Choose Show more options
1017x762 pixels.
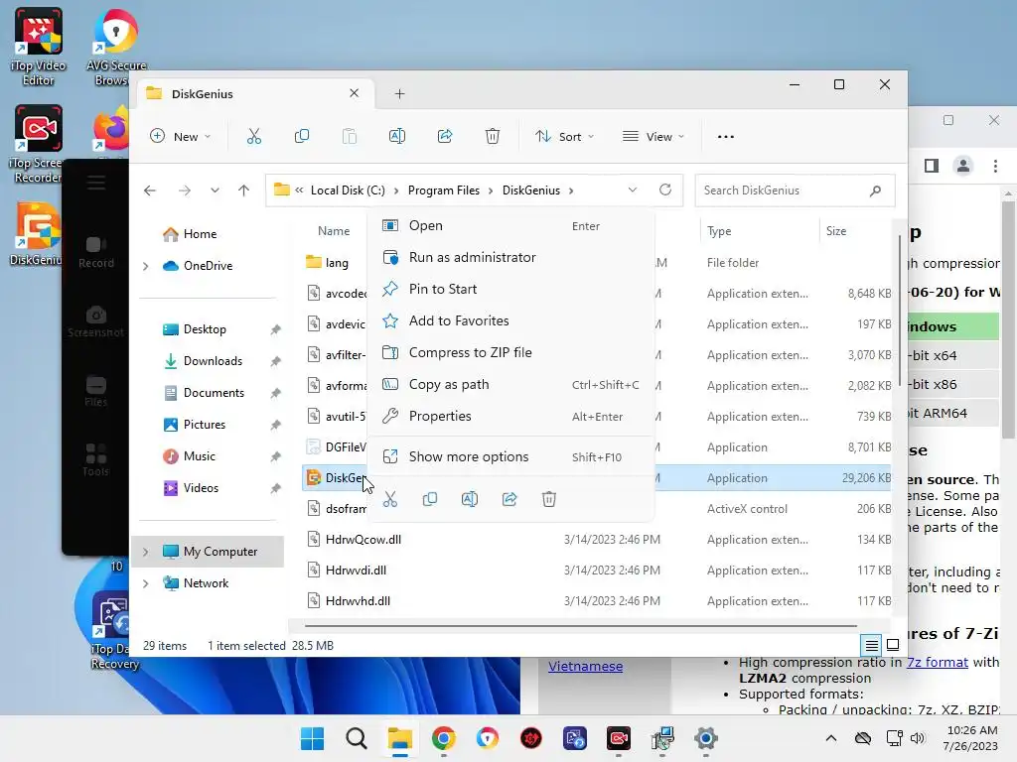point(511,456)
